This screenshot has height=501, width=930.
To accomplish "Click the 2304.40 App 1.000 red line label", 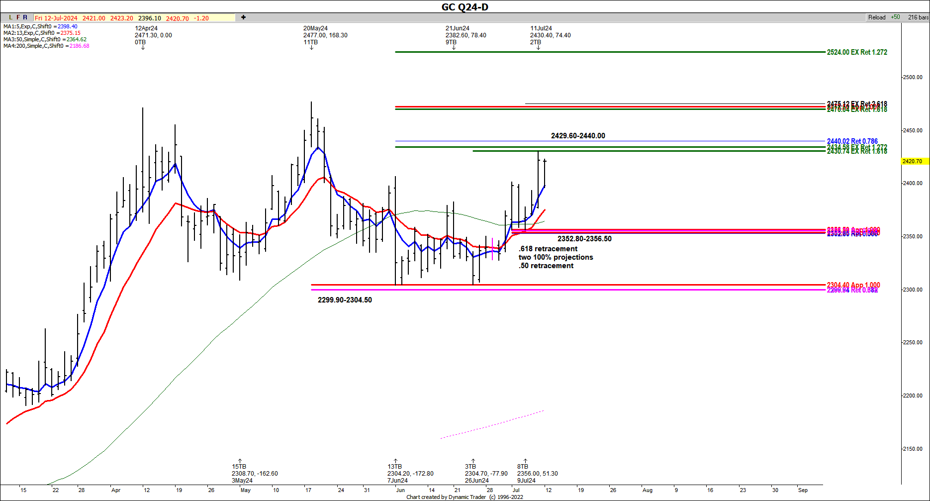I will (x=853, y=285).
